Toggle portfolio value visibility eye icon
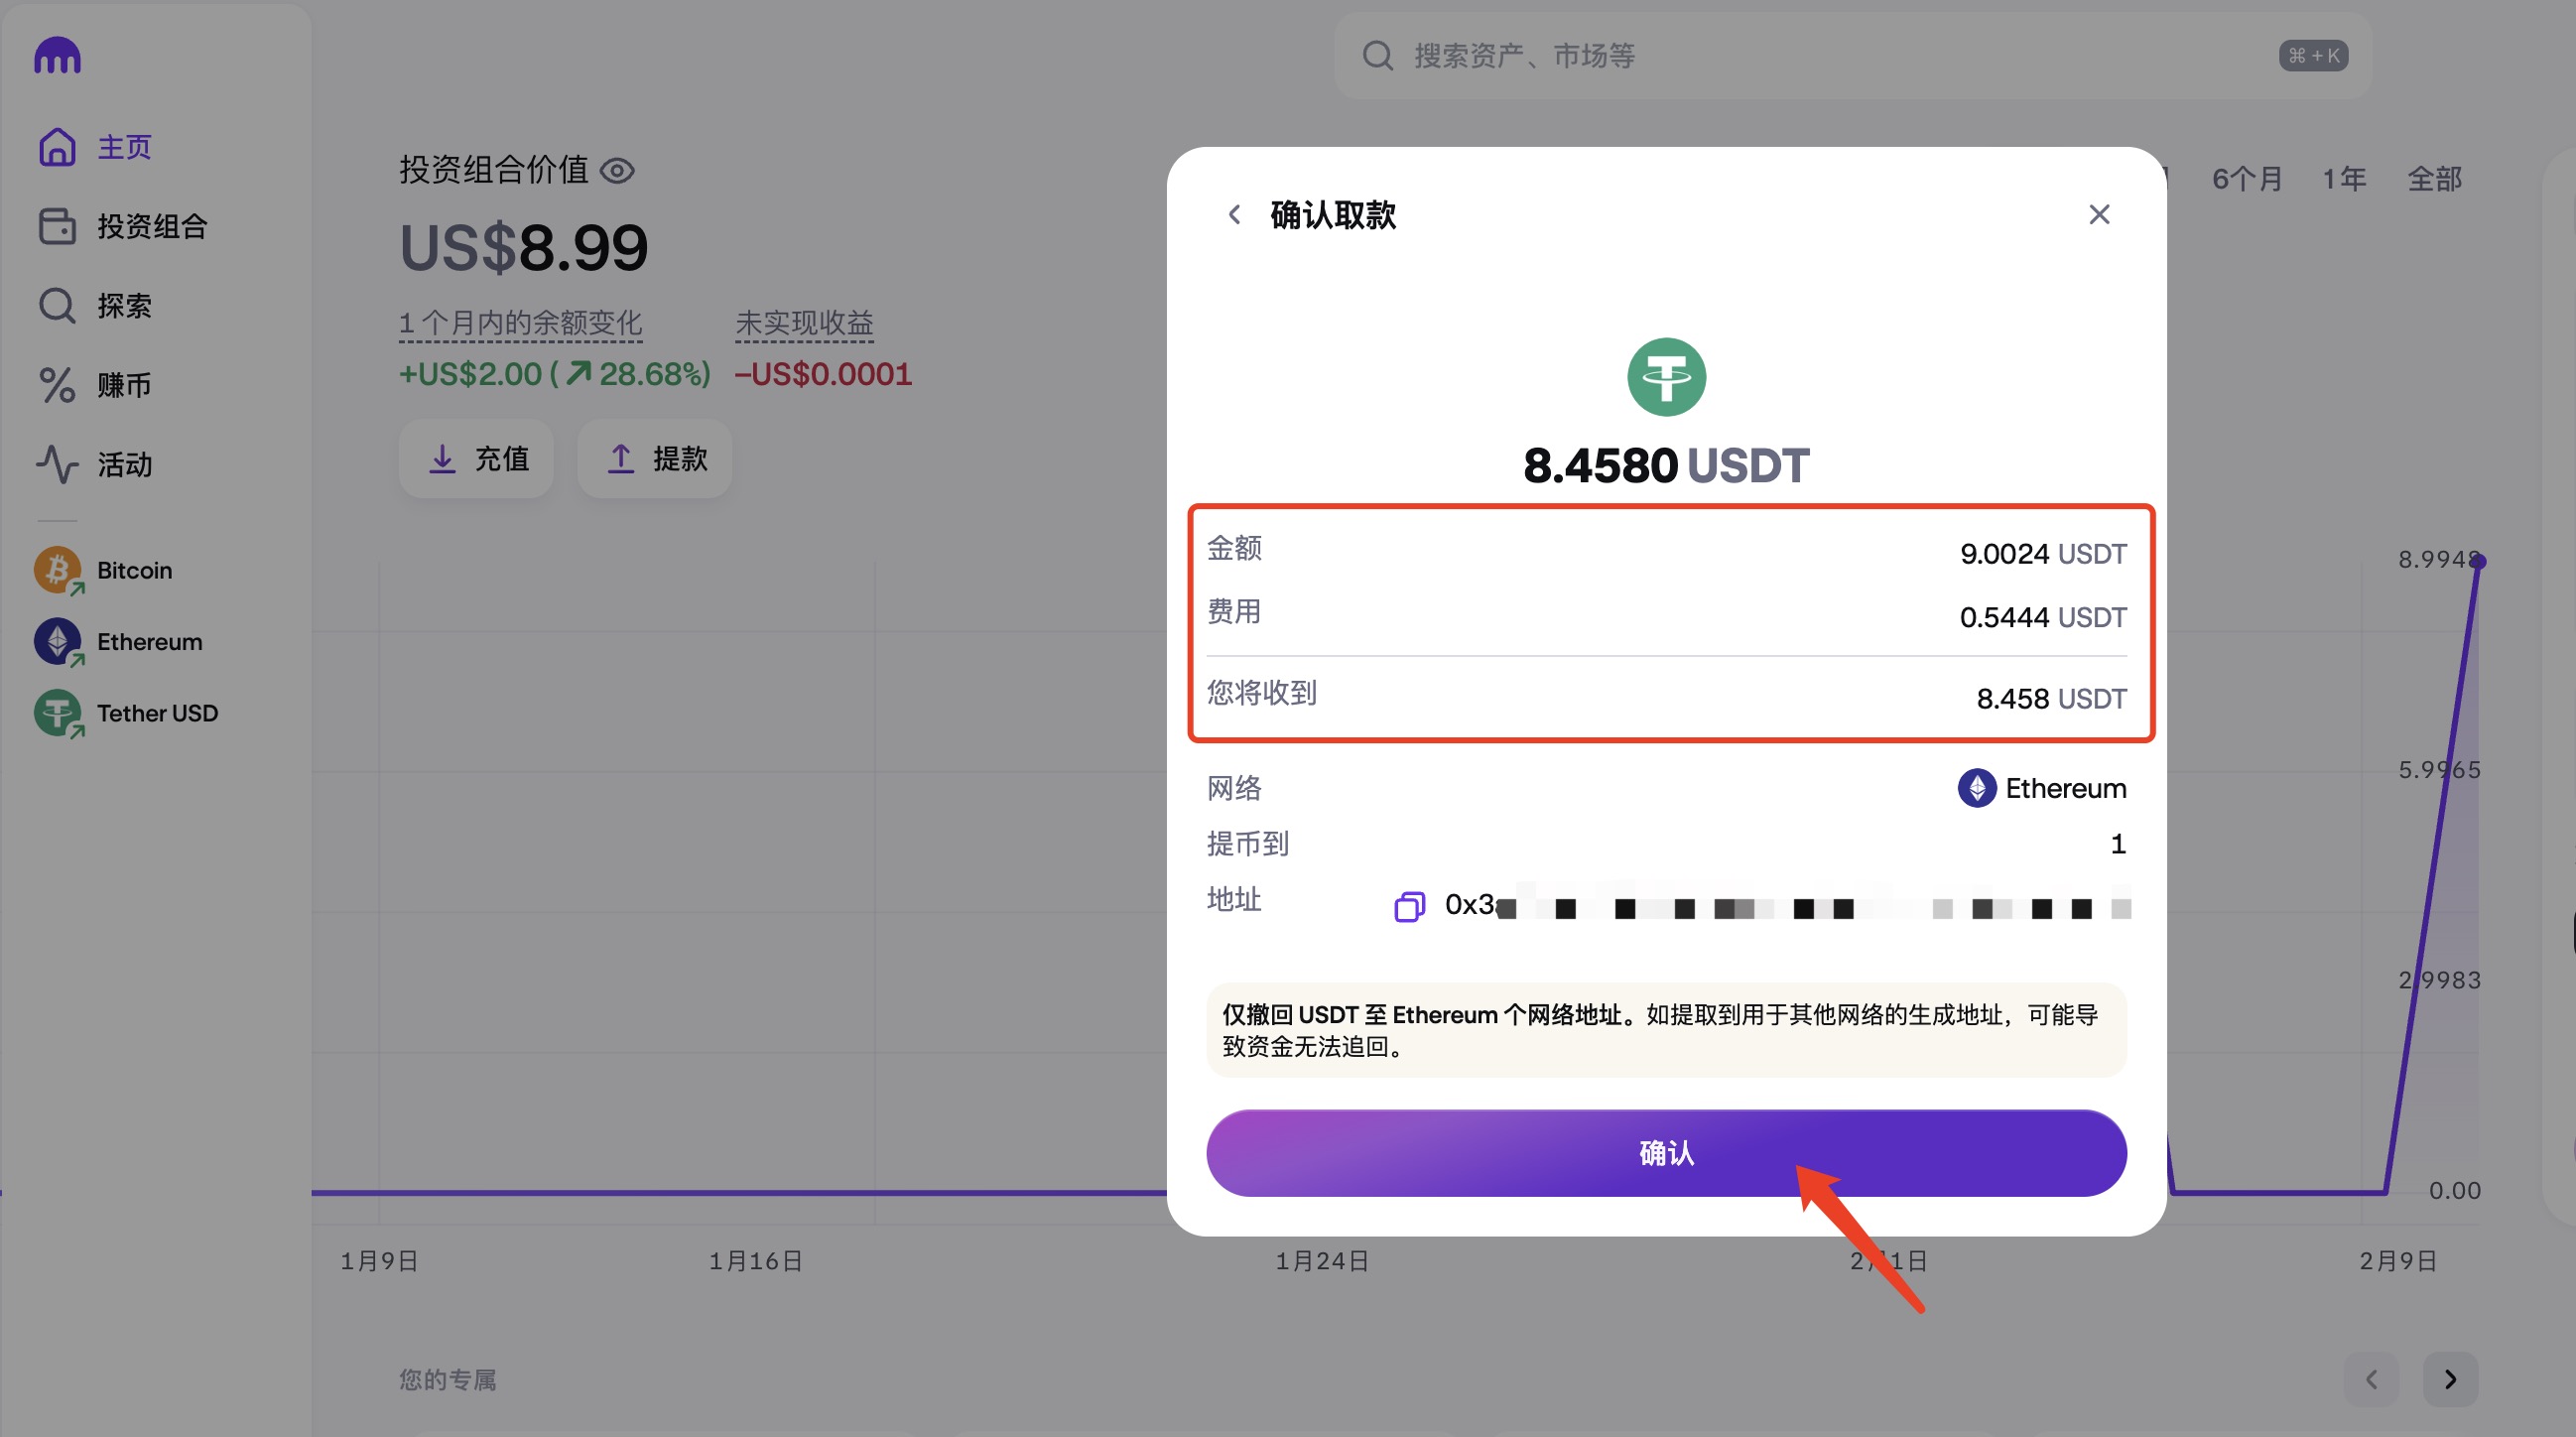This screenshot has width=2576, height=1437. click(617, 171)
